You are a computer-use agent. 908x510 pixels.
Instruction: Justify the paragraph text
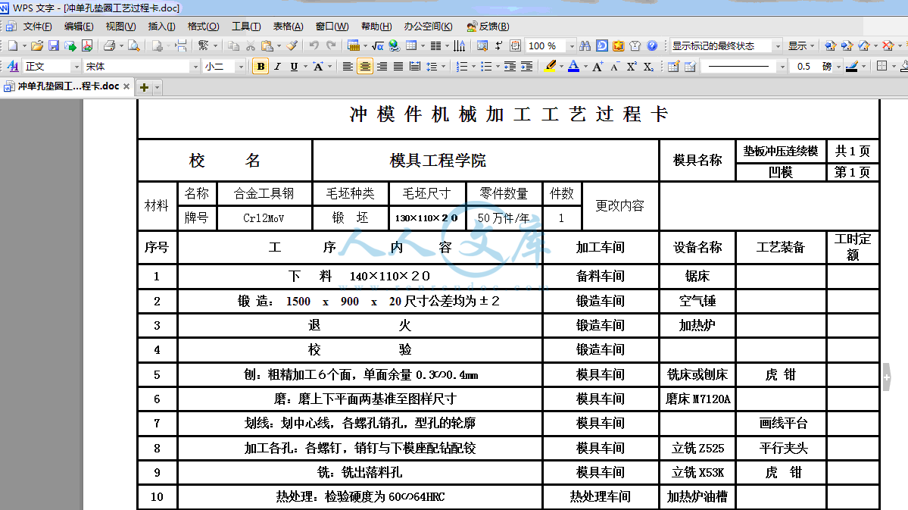pos(398,67)
